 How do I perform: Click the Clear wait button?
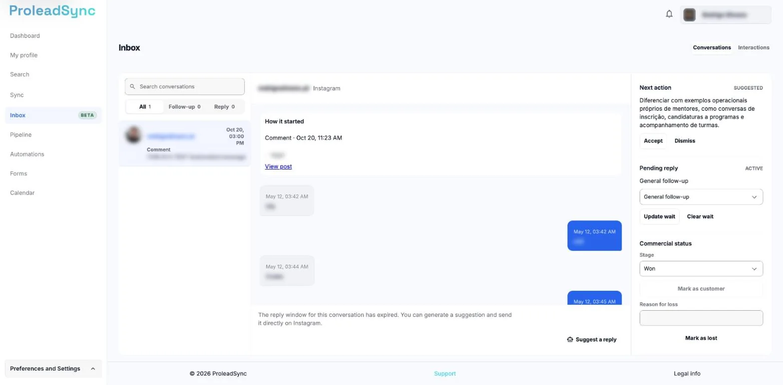[x=700, y=217]
